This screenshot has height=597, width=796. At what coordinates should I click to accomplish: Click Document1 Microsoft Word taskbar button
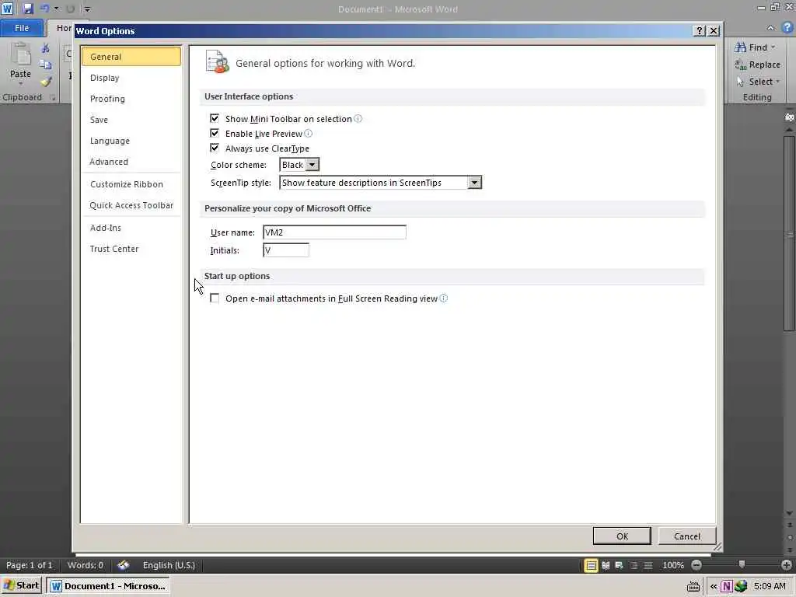(x=108, y=586)
